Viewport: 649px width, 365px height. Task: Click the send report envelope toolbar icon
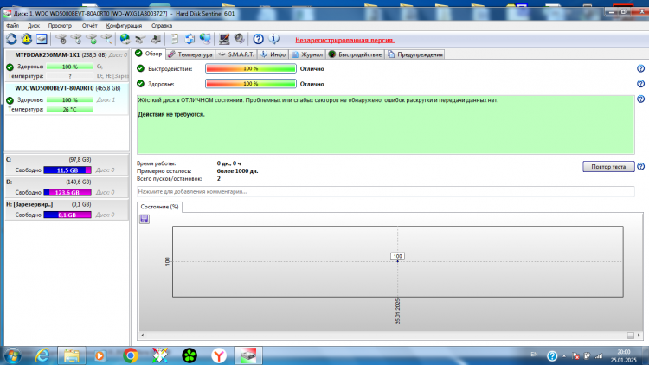(x=42, y=39)
